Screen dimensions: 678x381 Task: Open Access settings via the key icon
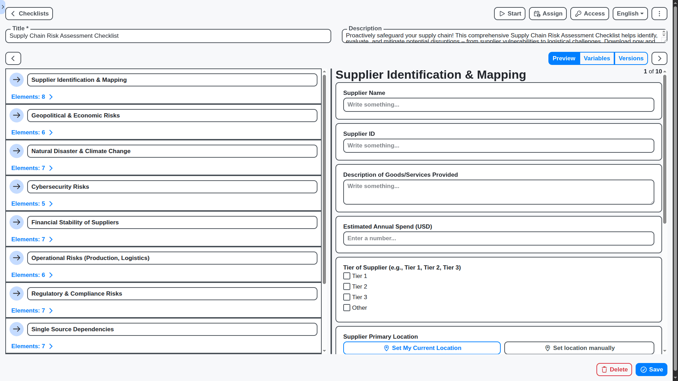tap(578, 13)
